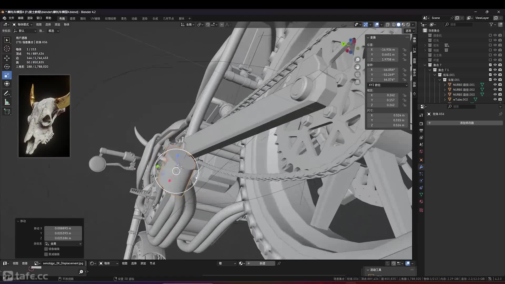Image resolution: width=505 pixels, height=284 pixels.
Task: Activate the combined Transform tool
Action: pos(7,84)
